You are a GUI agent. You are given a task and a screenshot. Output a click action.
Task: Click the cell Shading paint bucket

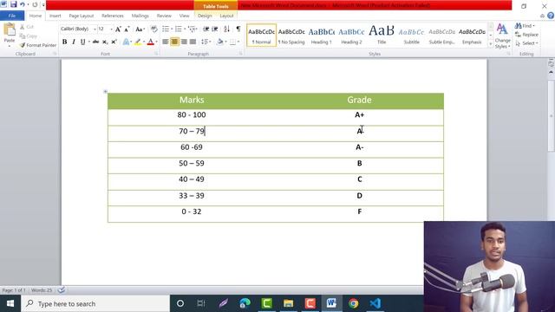[x=219, y=42]
